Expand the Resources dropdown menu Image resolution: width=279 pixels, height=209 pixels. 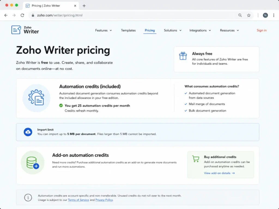tap(229, 30)
